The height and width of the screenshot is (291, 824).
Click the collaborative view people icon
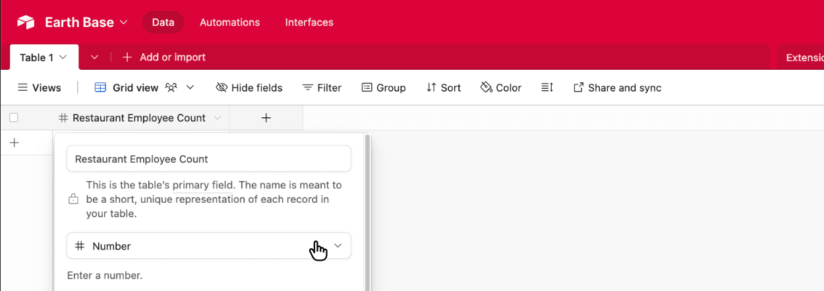(171, 88)
